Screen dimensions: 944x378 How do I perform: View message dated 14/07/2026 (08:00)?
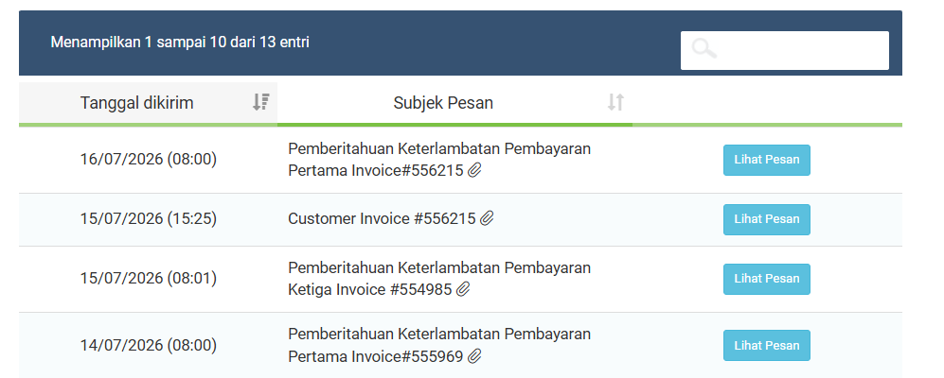click(766, 346)
